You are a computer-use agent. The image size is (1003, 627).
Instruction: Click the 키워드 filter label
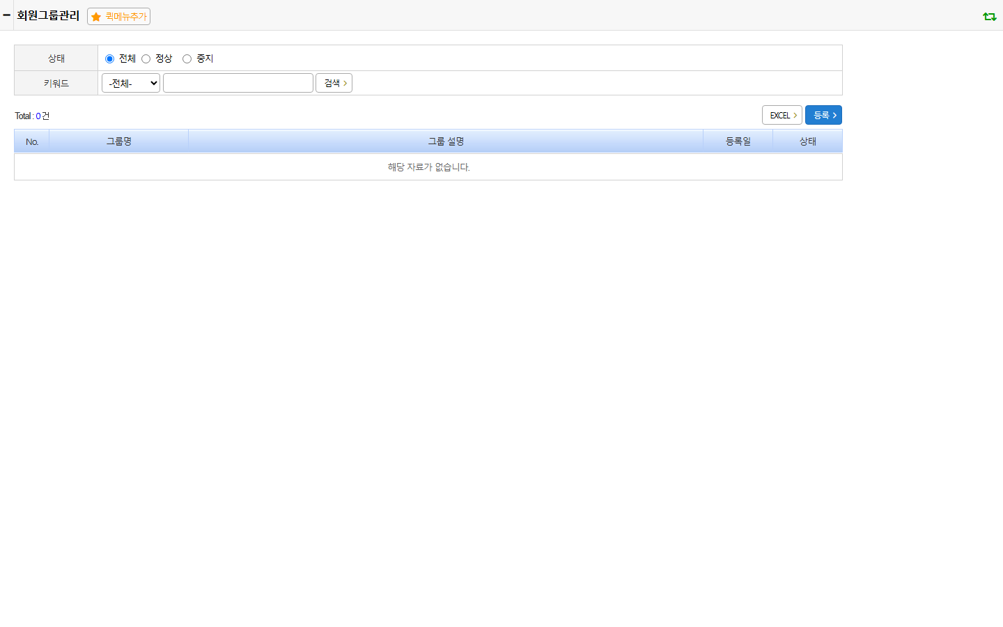(x=56, y=84)
